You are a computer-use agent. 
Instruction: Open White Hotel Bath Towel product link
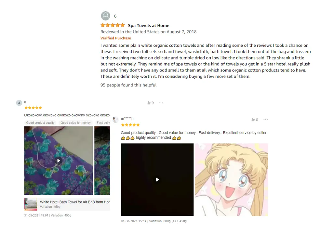(75, 202)
